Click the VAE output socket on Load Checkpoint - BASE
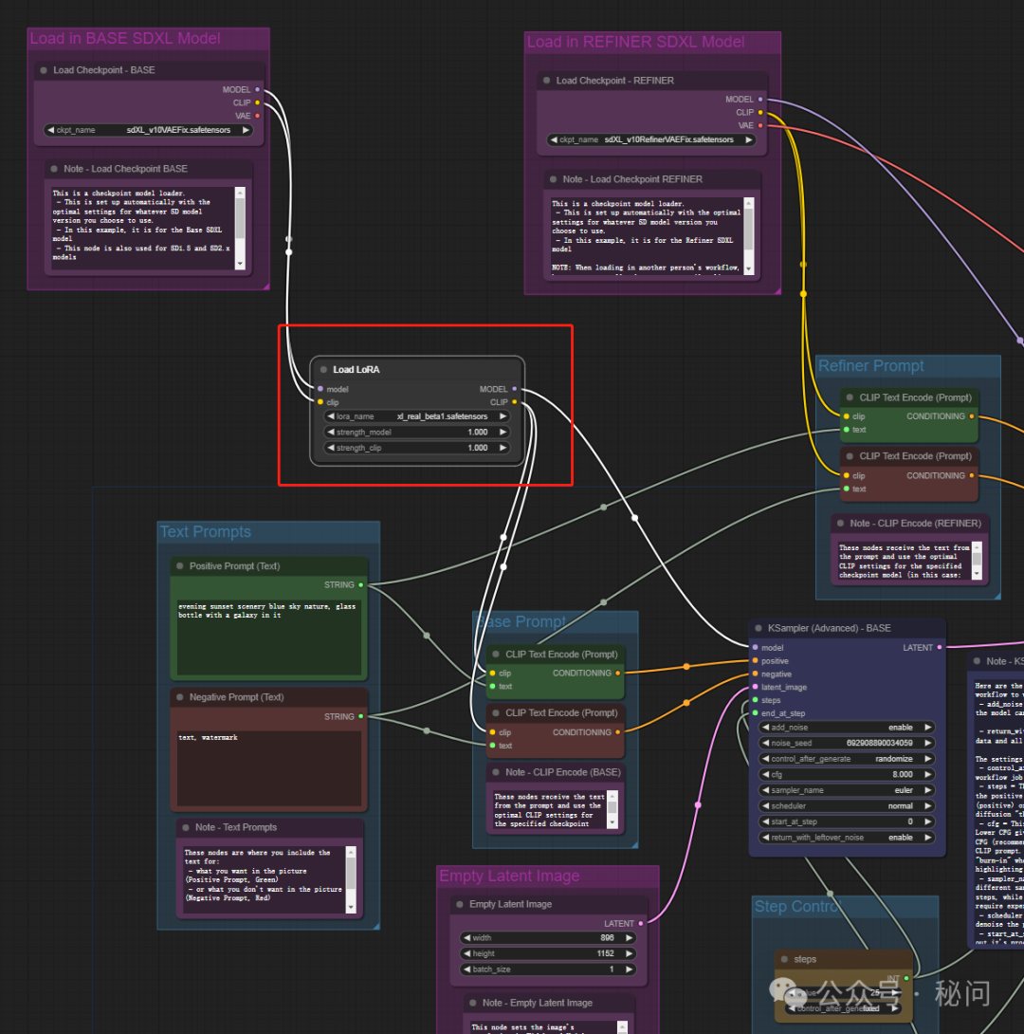The width and height of the screenshot is (1024, 1034). [258, 116]
